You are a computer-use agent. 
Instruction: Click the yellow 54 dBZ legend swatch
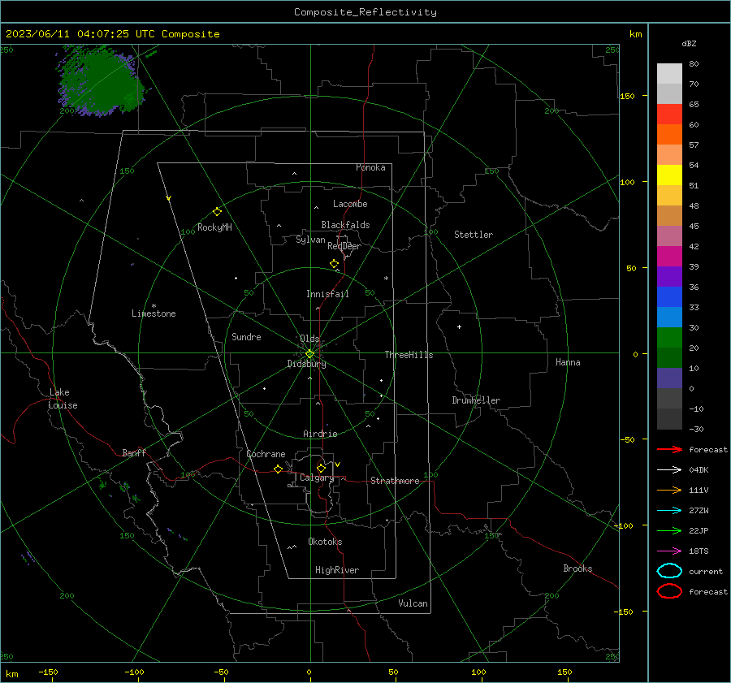(x=669, y=175)
